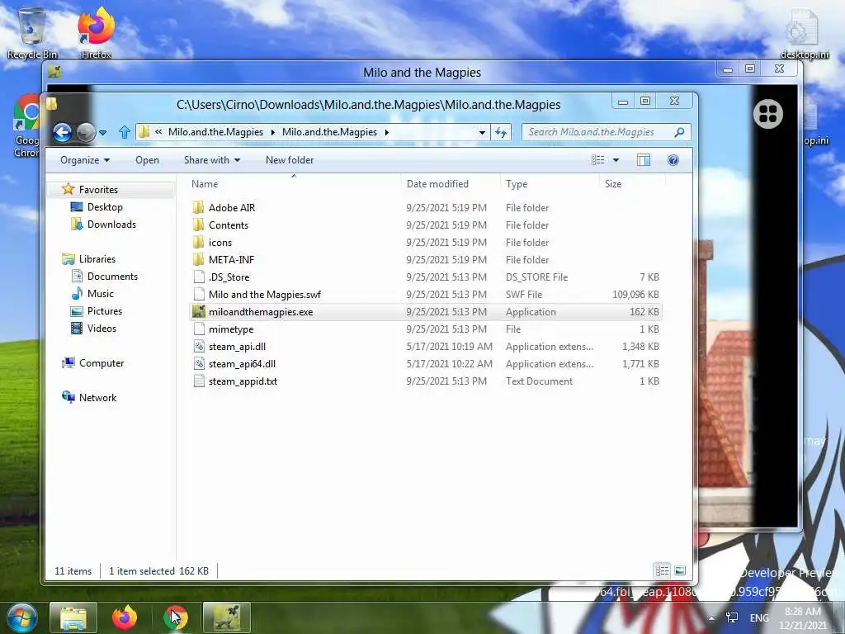
Task: Click New folder button
Action: [290, 160]
